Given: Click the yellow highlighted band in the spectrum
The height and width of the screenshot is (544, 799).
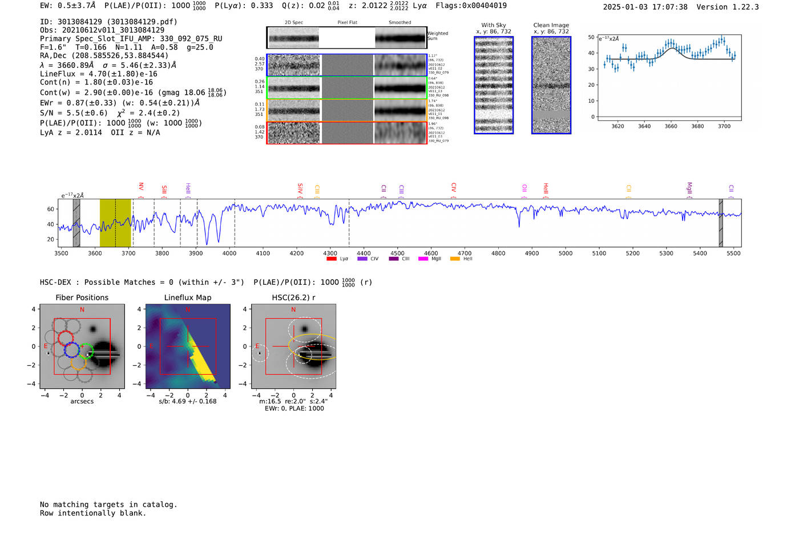Looking at the screenshot, I should pyautogui.click(x=115, y=223).
